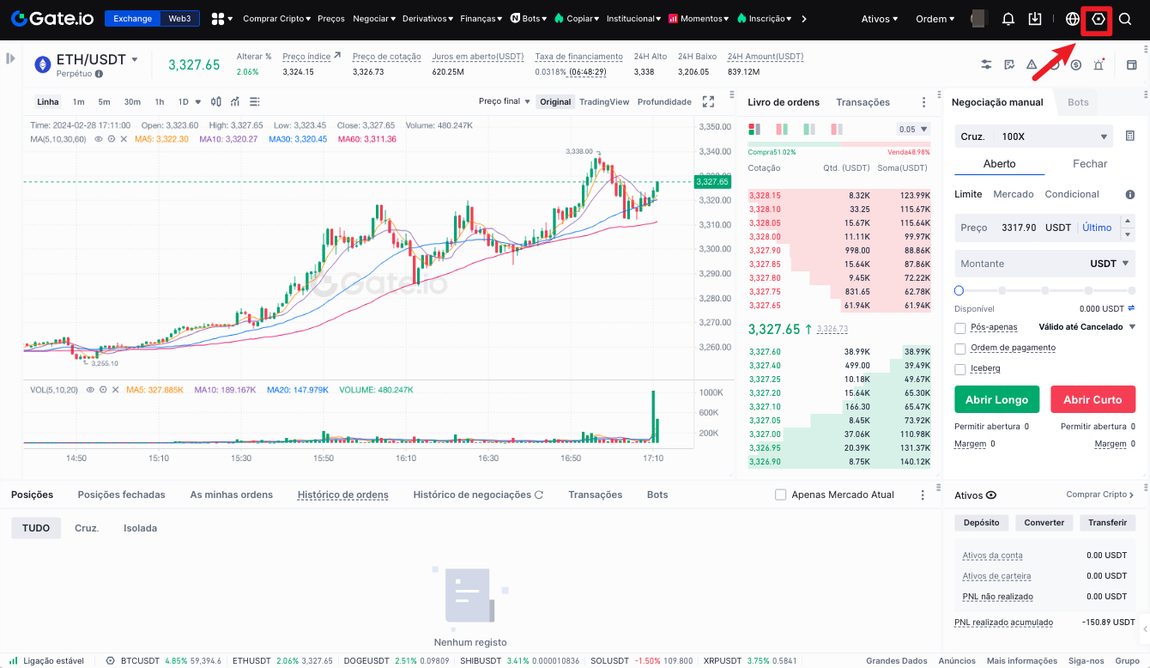This screenshot has width=1150, height=668.
Task: Click the amount percentage slider handle
Action: [959, 291]
